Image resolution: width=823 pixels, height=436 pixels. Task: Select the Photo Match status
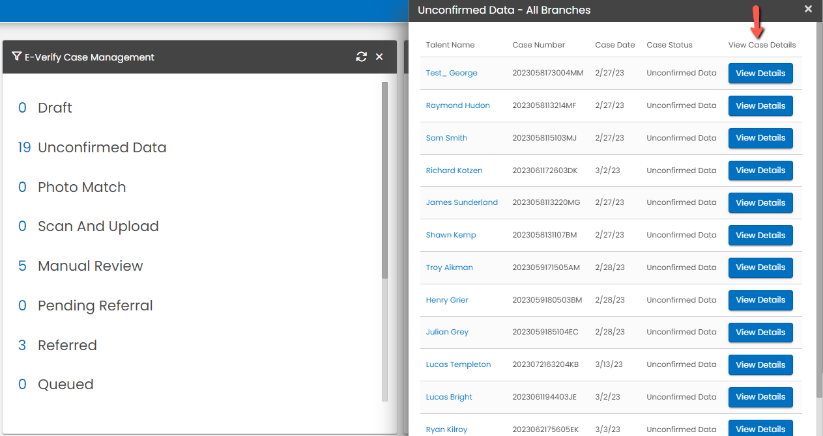pos(81,187)
